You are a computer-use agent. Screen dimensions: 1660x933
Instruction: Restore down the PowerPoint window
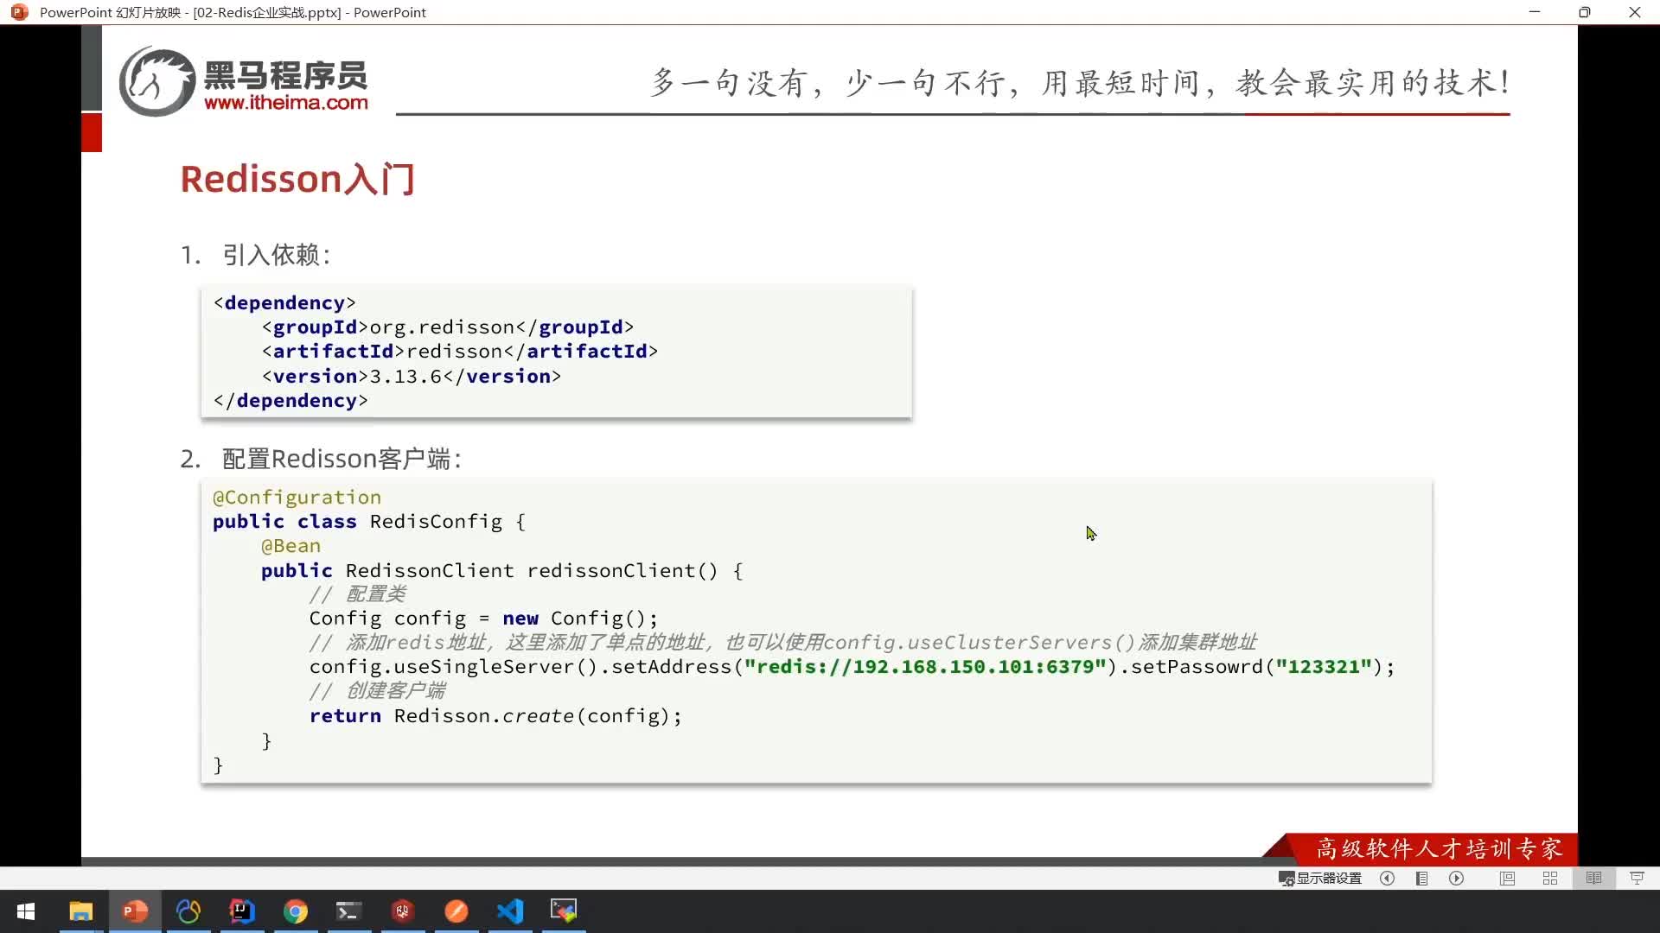1585,12
